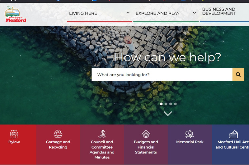Open the Meaford Hall building icon
The width and height of the screenshot is (249, 165).
pyautogui.click(x=234, y=134)
